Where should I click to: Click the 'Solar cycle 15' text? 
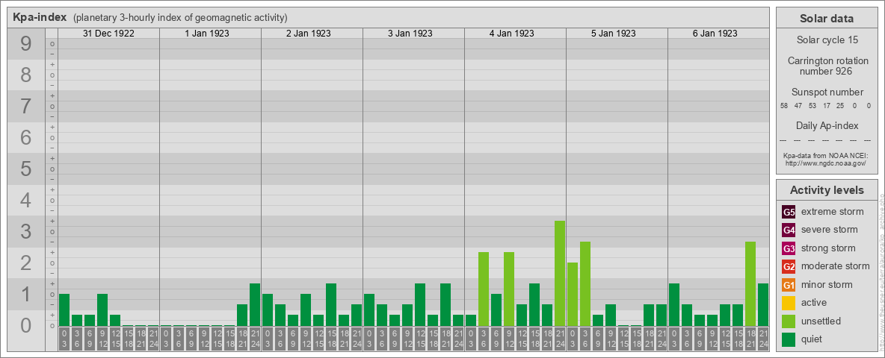pos(827,40)
